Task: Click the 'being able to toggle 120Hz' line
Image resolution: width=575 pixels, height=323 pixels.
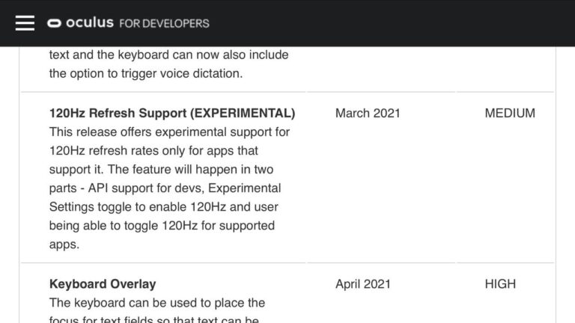Action: click(162, 226)
